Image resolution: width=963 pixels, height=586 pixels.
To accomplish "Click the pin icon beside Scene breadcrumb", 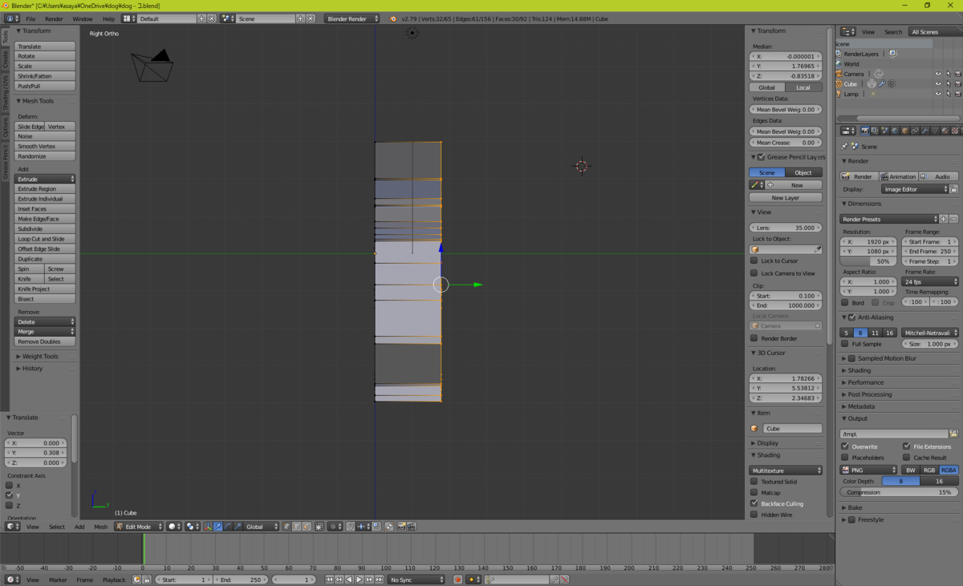I will [x=844, y=147].
